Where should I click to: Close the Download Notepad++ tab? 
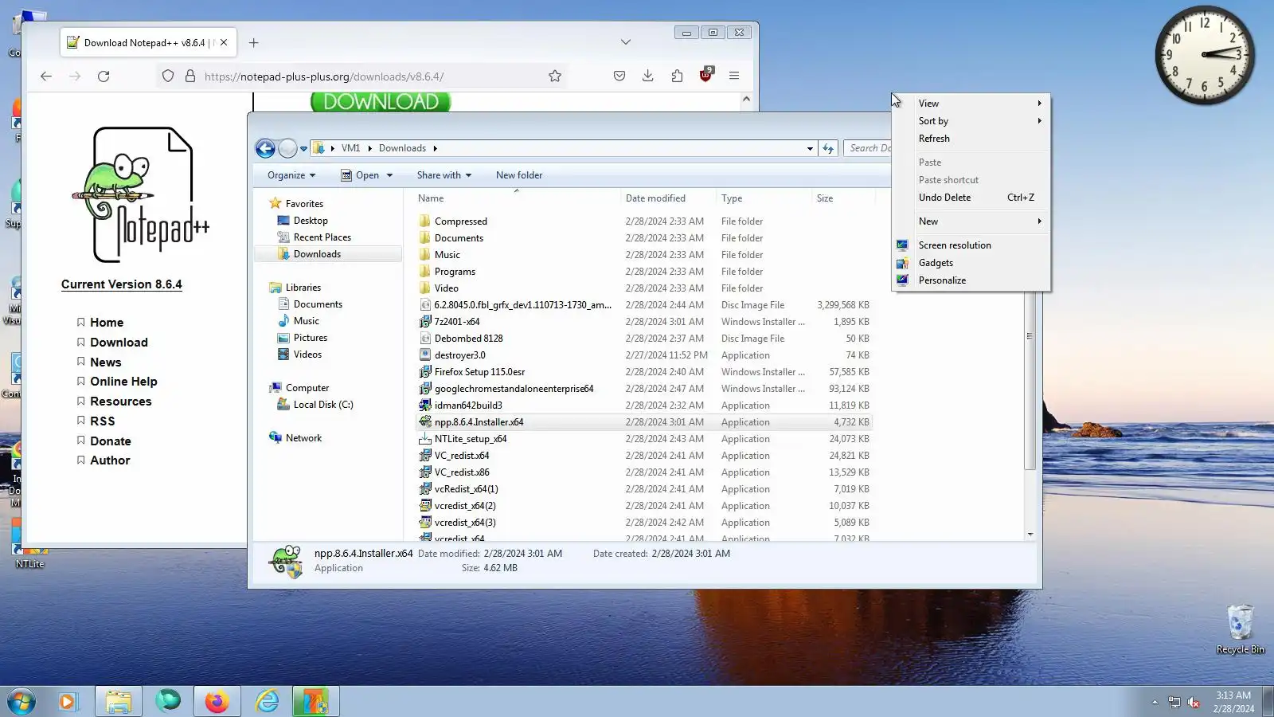click(x=224, y=43)
